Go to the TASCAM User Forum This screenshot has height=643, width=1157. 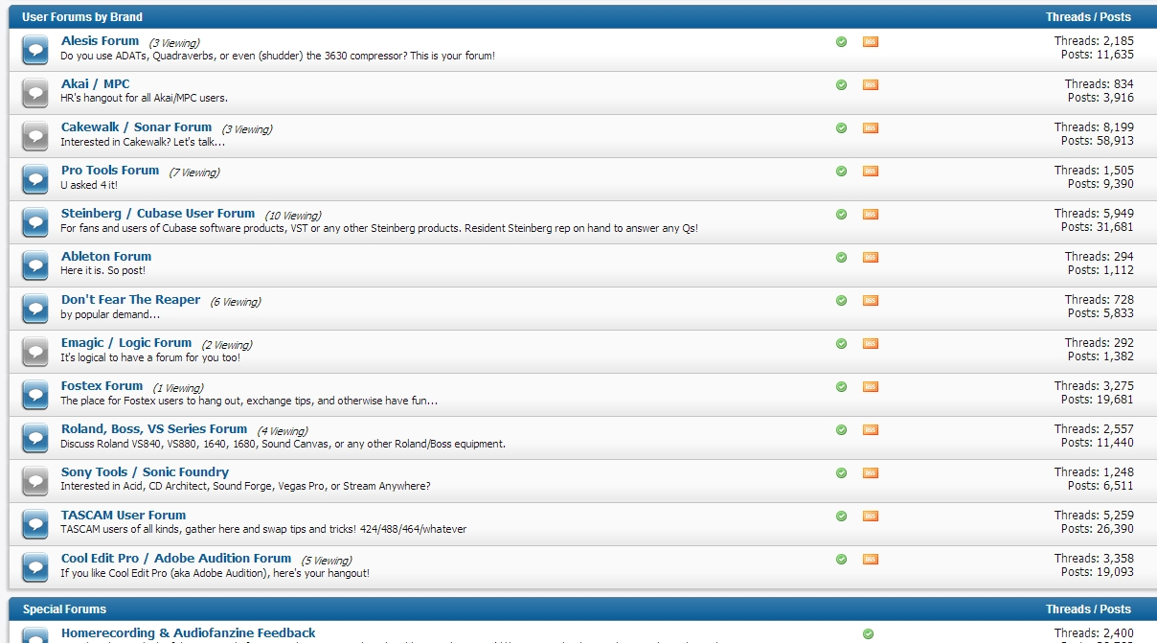[x=124, y=516]
